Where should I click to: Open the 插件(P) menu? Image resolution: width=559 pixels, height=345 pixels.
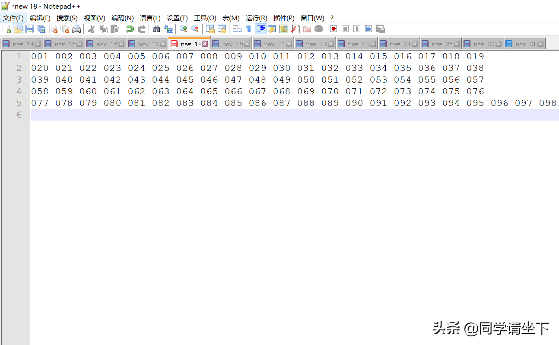tap(284, 18)
